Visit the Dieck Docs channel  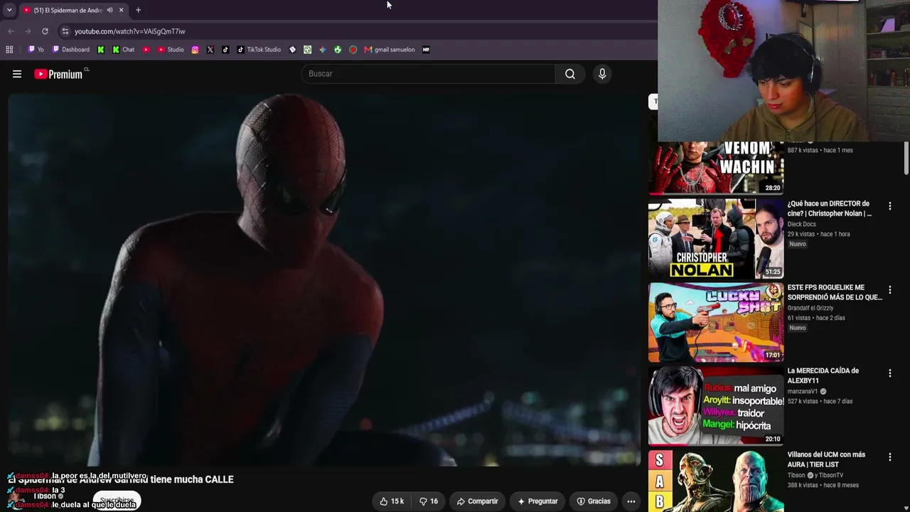(x=802, y=224)
